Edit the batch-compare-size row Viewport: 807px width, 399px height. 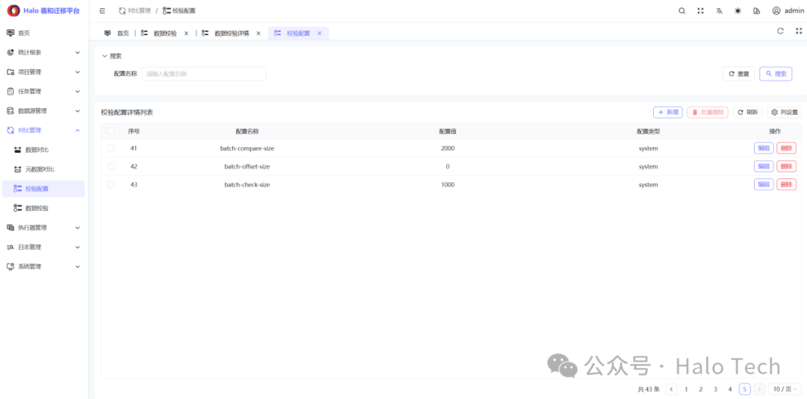764,148
